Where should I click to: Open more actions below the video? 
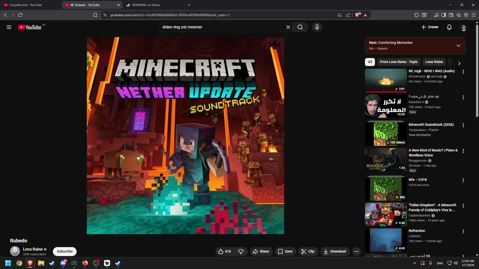356,251
